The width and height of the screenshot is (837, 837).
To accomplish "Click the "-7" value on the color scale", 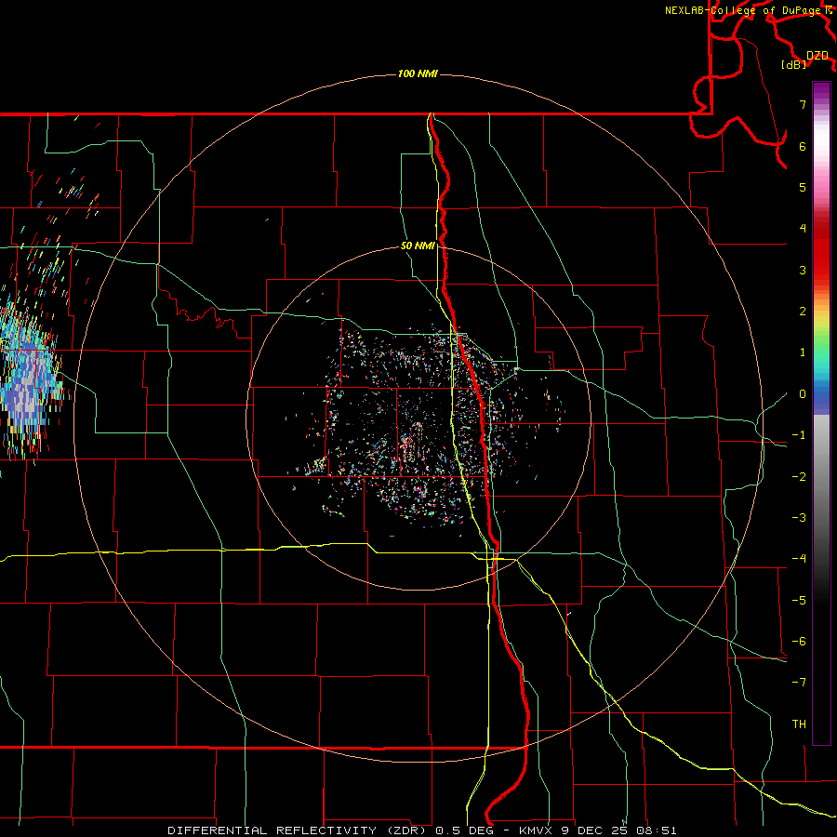I will pos(799,683).
